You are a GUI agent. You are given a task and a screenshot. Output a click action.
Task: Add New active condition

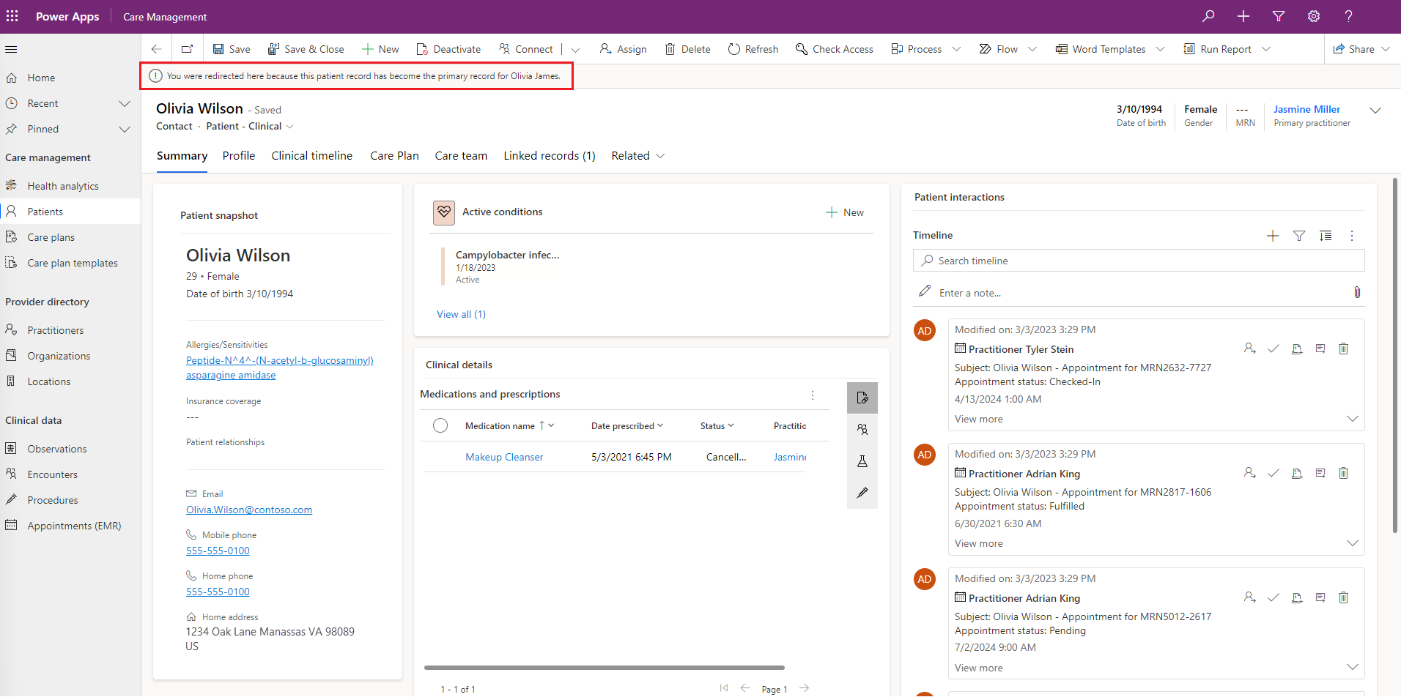(x=845, y=212)
